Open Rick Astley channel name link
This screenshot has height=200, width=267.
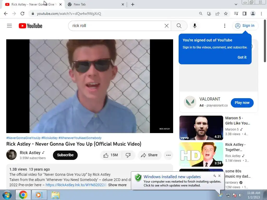pos(30,153)
